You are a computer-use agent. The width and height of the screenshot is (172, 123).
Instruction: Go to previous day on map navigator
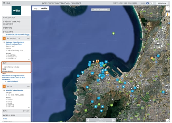tap(88, 120)
